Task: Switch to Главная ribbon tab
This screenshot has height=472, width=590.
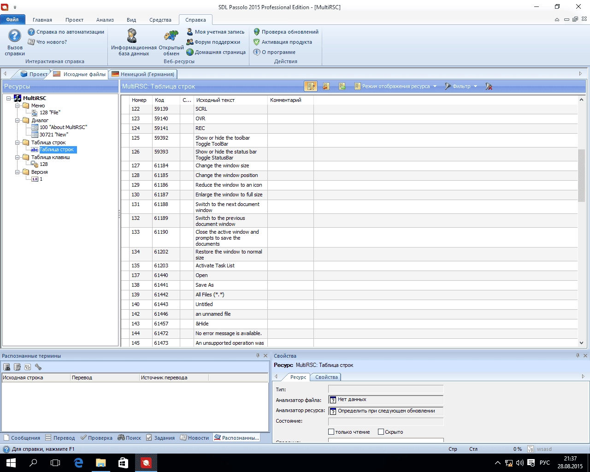Action: point(42,20)
